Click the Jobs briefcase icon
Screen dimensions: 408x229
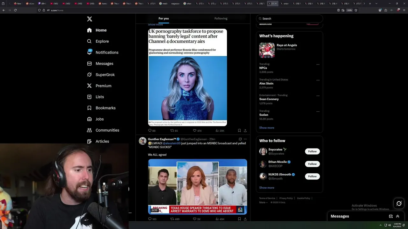pyautogui.click(x=89, y=119)
